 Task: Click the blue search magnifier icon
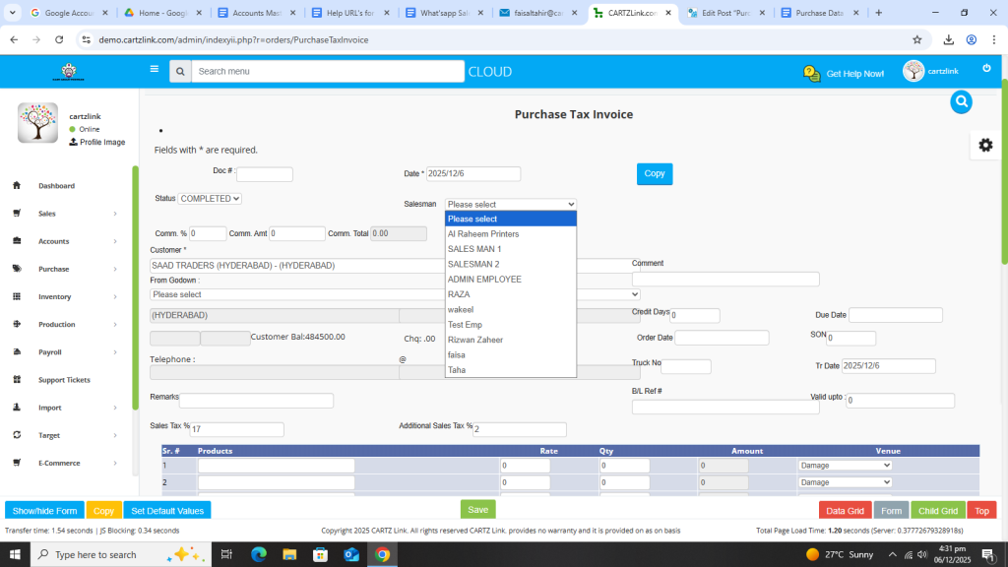(x=961, y=101)
